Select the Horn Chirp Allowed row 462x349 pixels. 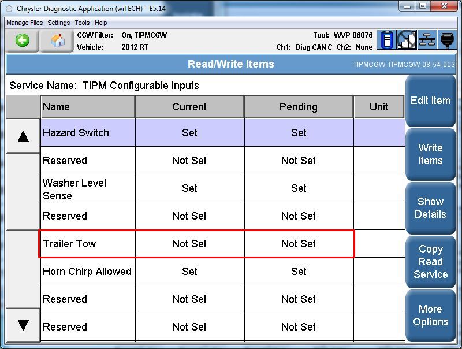[223, 271]
